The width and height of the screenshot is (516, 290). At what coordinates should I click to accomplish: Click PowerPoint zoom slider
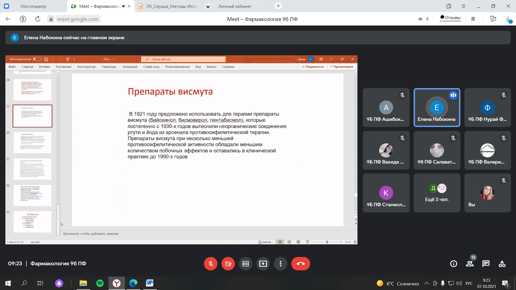click(327, 242)
